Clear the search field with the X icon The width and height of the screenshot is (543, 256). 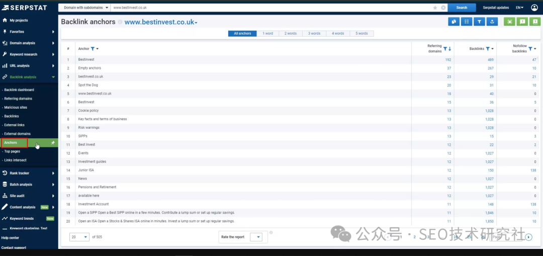443,8
